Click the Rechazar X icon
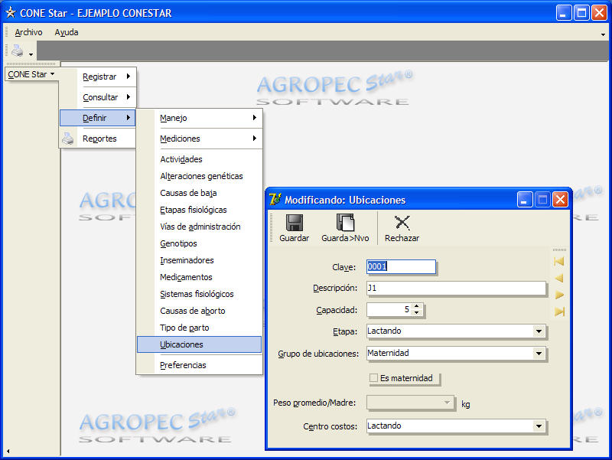This screenshot has width=612, height=460. (402, 223)
